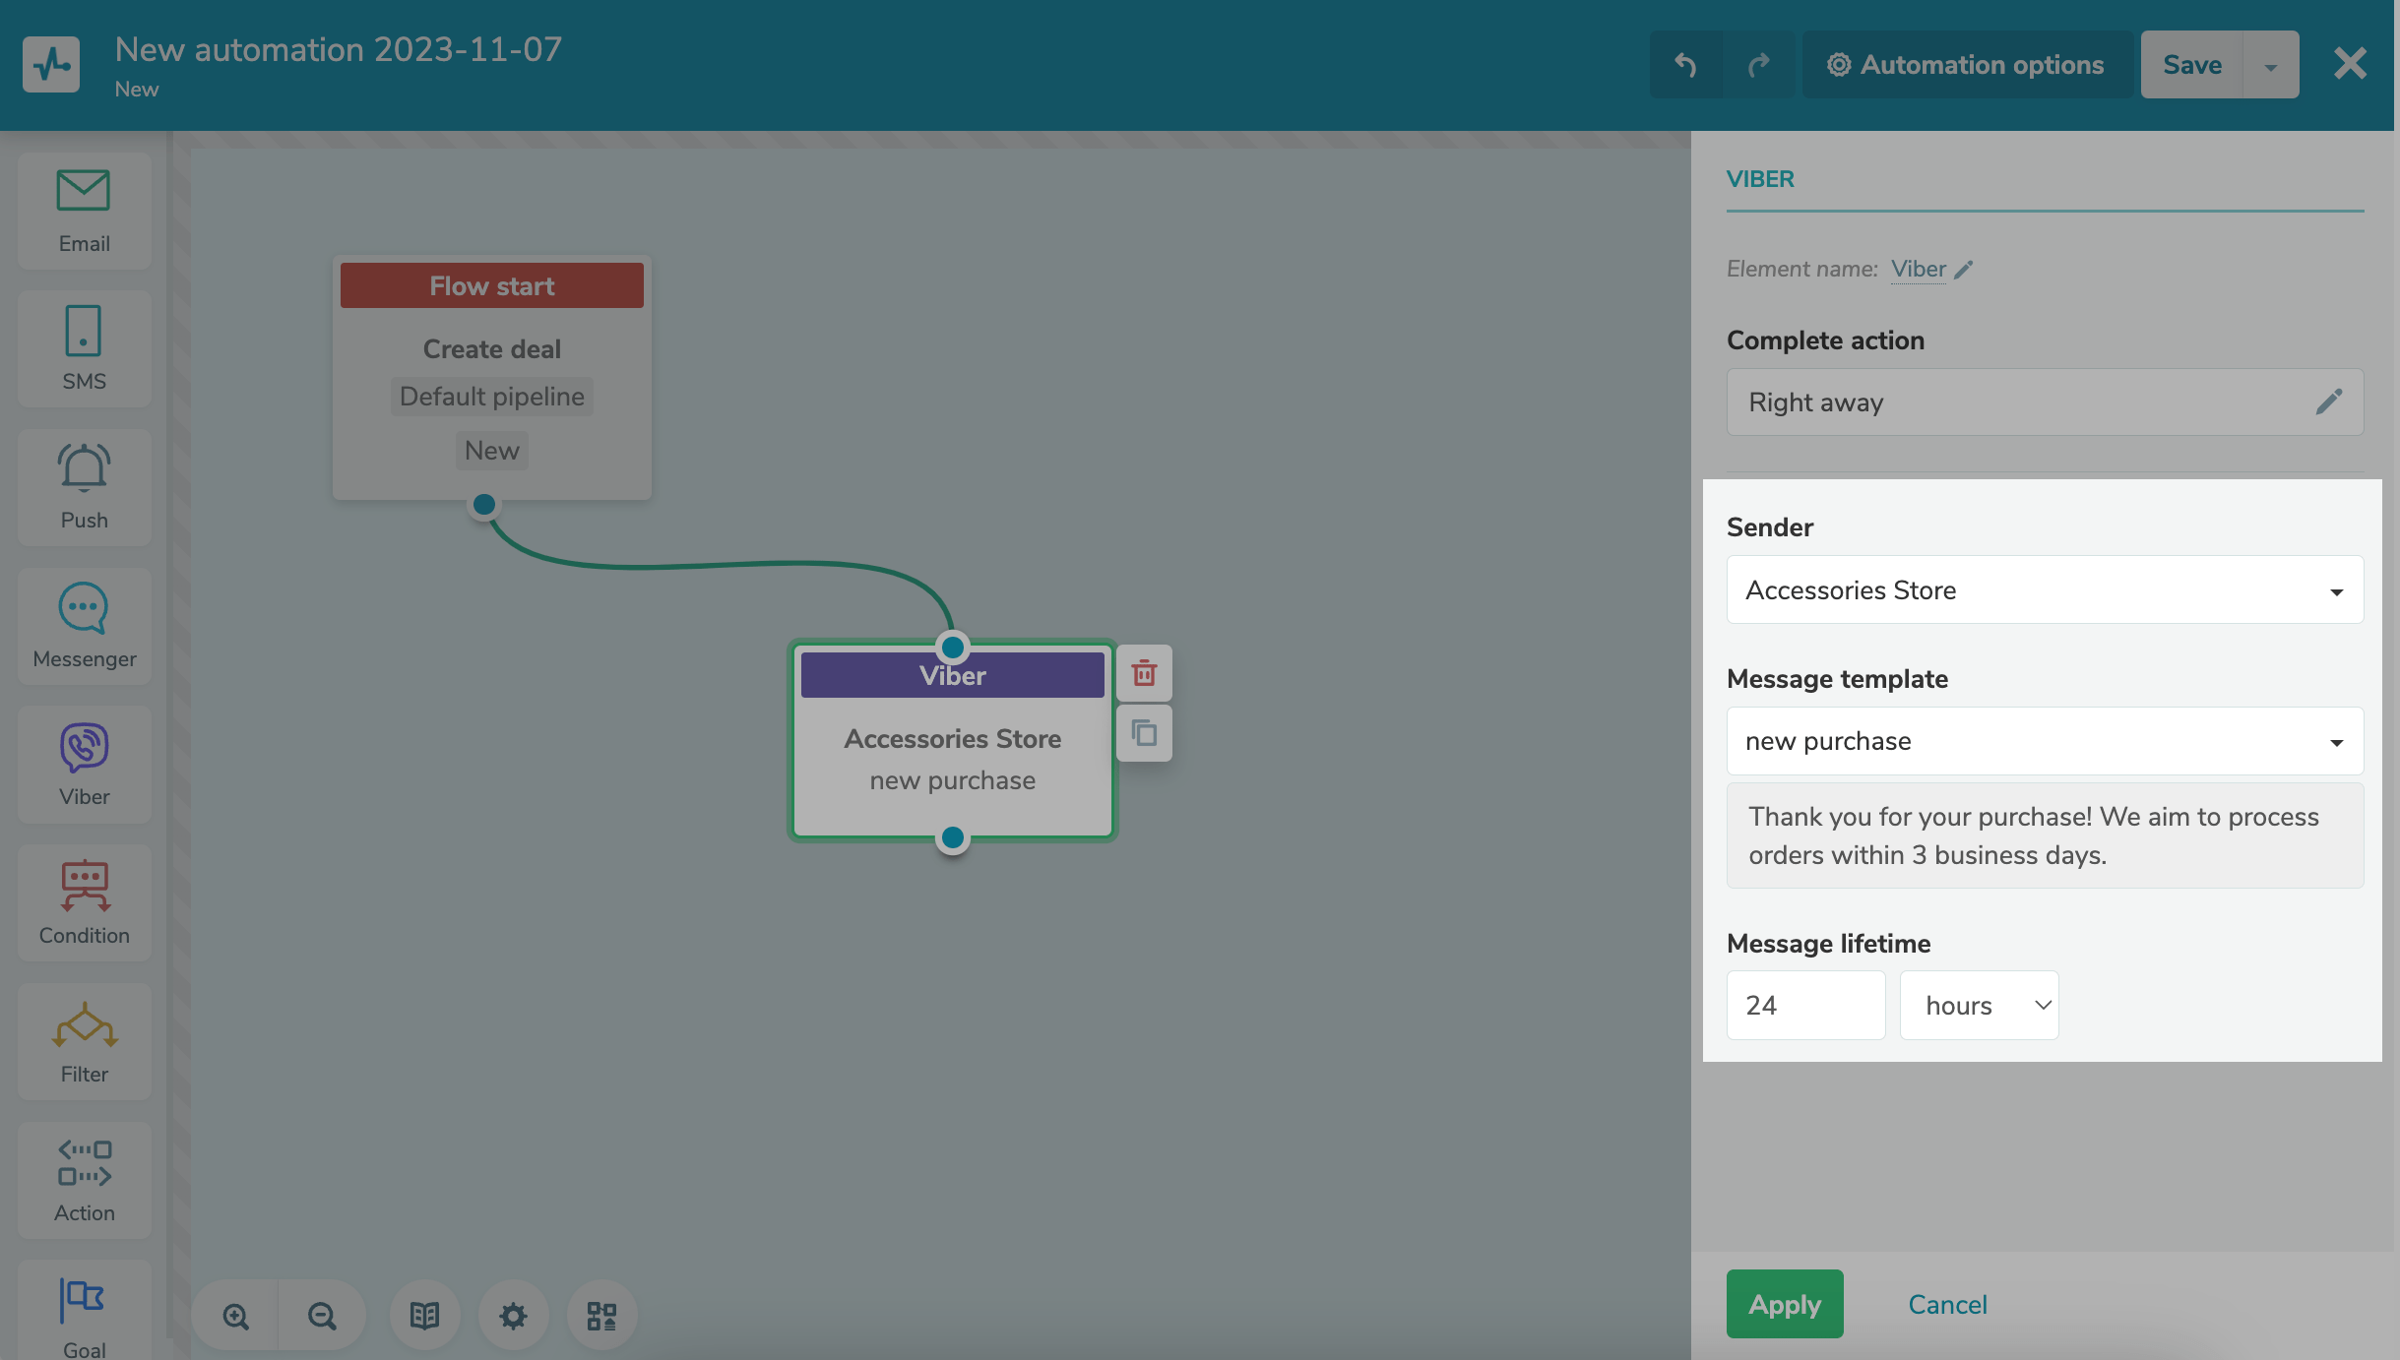Screen dimensions: 2400x1360
Task: Switch to the VIBER tab heading
Action: click(x=1760, y=179)
